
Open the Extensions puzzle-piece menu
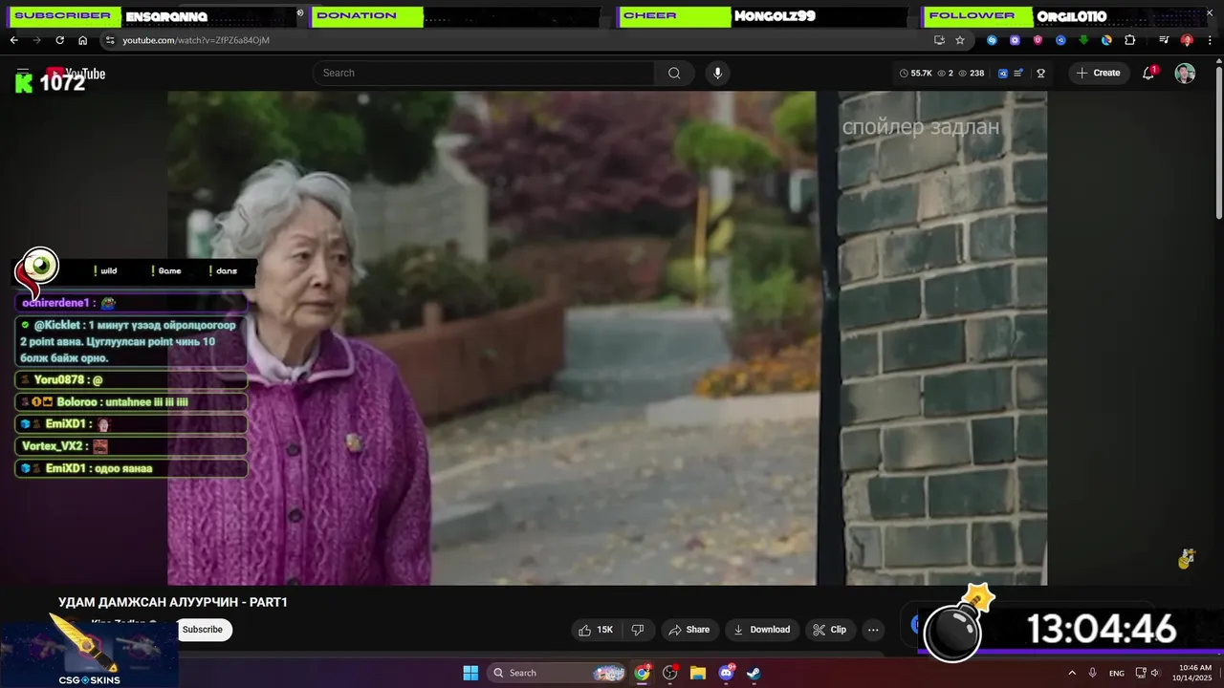(1129, 40)
